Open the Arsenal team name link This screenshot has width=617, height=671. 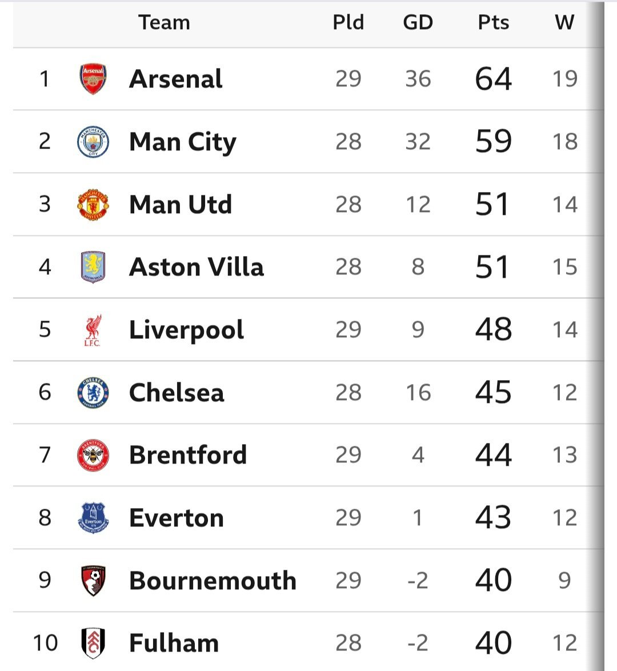(176, 79)
